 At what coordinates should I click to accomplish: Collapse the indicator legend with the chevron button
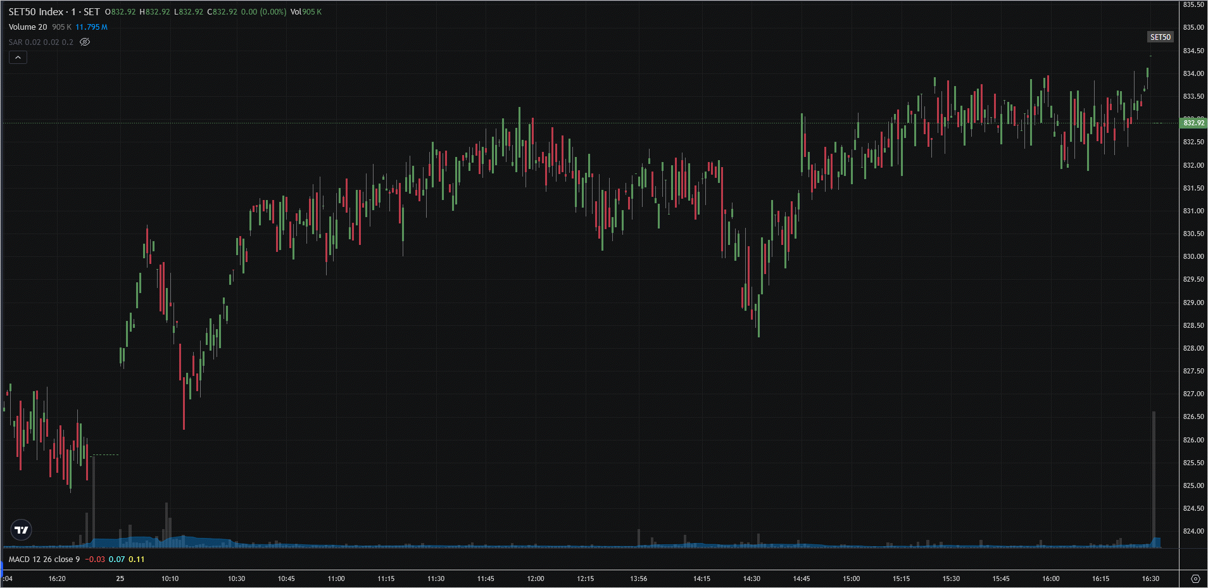pyautogui.click(x=18, y=58)
